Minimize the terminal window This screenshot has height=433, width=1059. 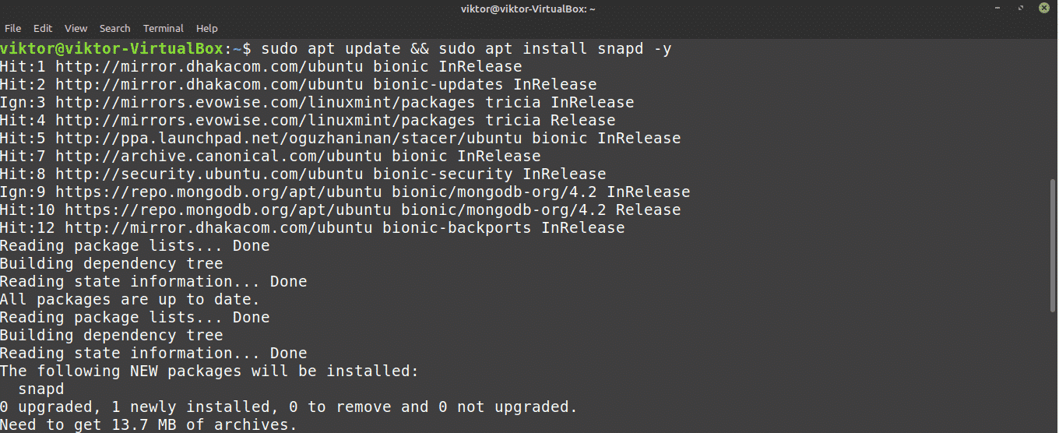[999, 9]
